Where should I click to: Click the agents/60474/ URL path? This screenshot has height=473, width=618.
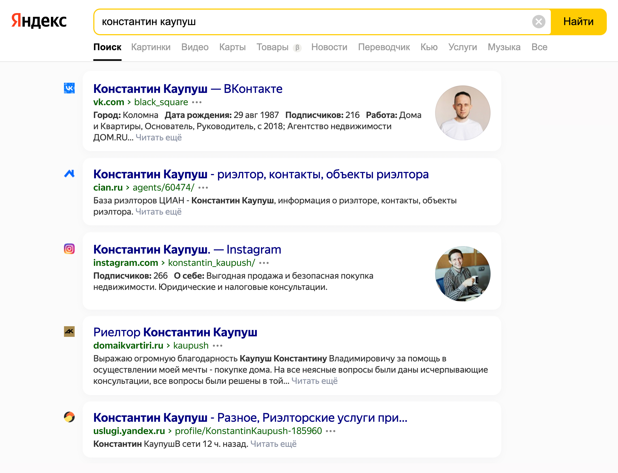(x=163, y=187)
